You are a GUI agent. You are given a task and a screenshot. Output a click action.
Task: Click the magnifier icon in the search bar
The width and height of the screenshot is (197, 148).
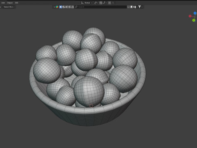(76, 7)
